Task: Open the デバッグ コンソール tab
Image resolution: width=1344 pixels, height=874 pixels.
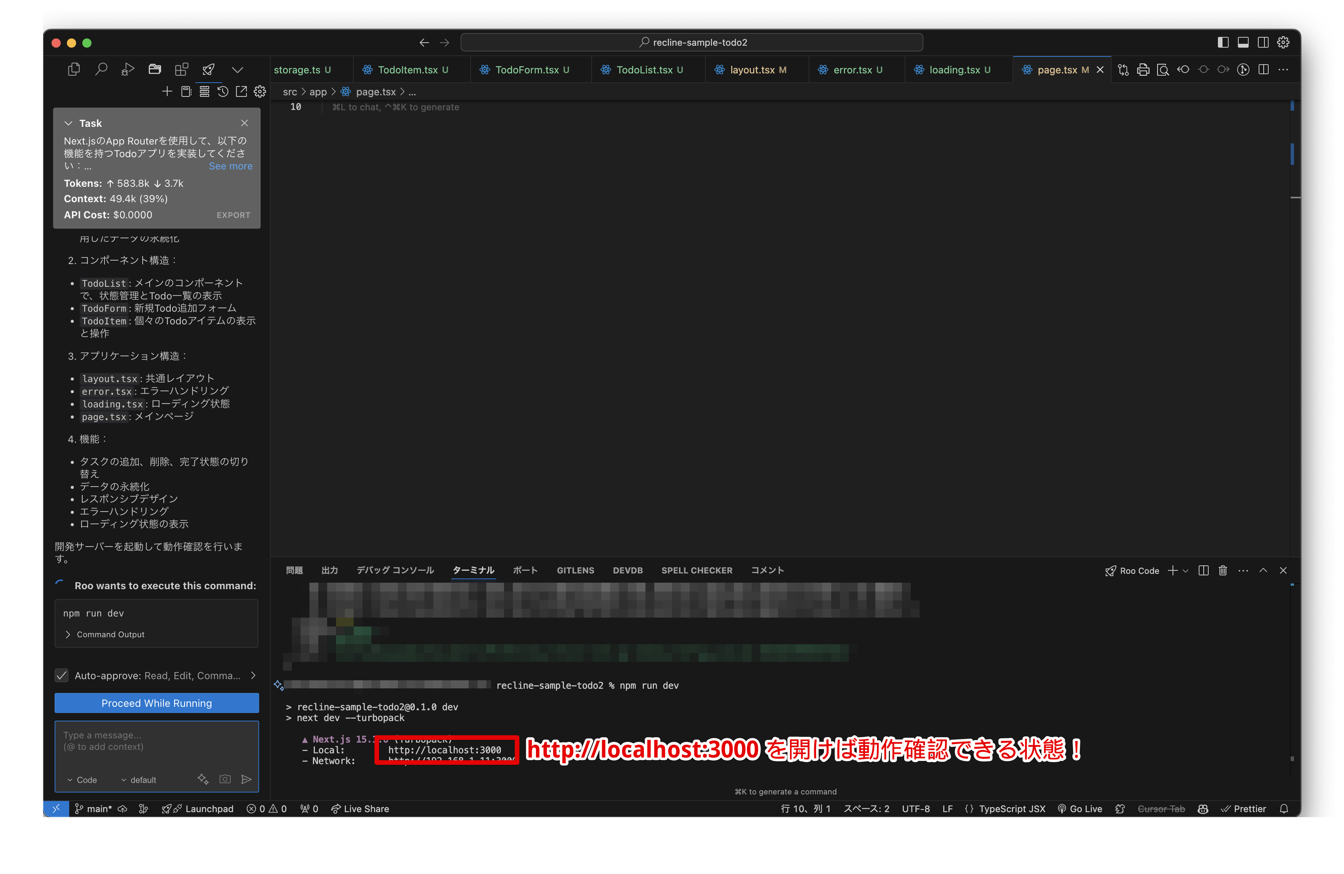Action: [x=395, y=570]
